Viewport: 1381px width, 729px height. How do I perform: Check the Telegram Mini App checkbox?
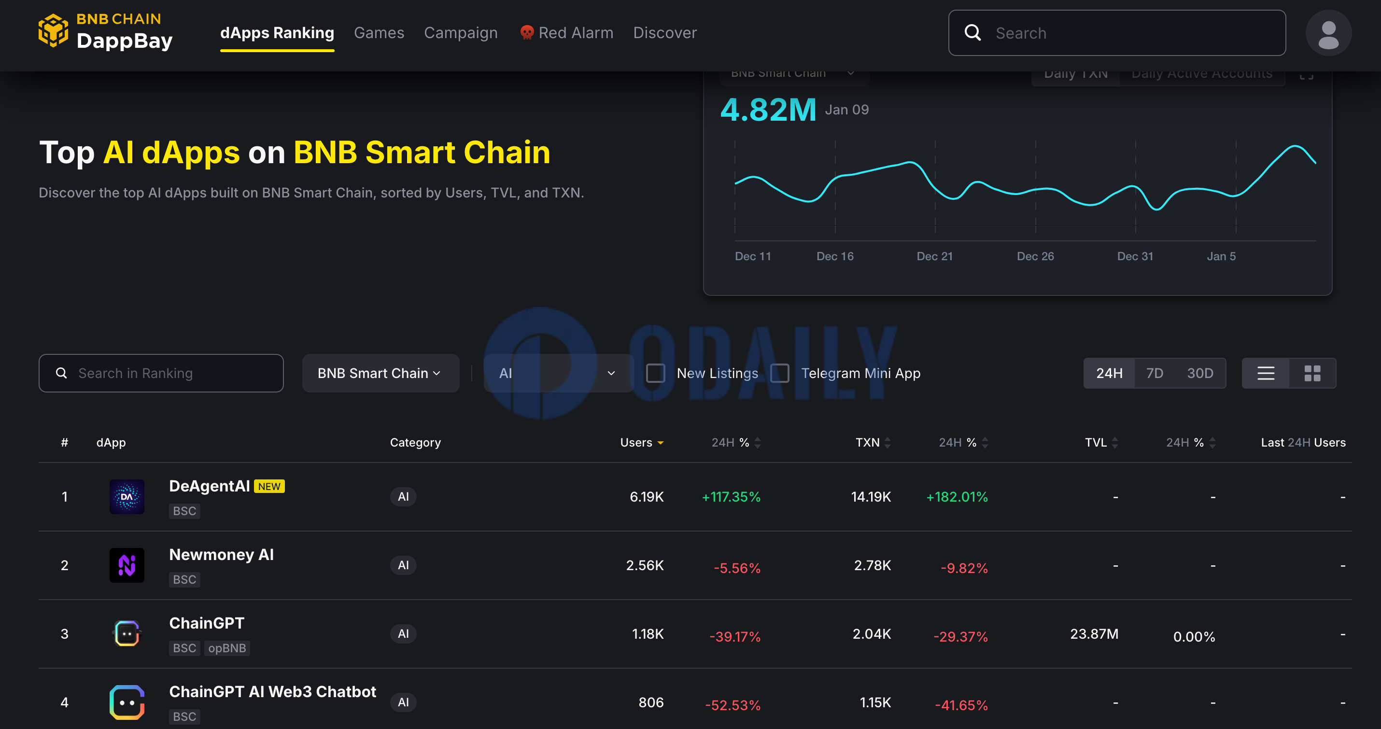[779, 373]
